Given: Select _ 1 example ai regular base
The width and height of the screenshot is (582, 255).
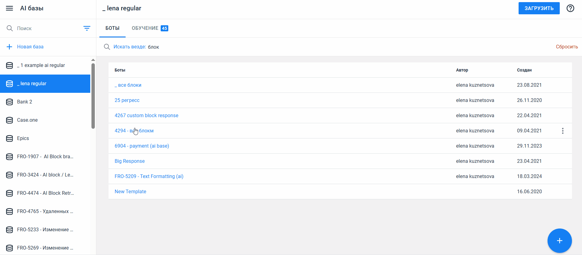Looking at the screenshot, I should pos(41,65).
